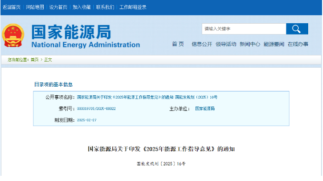Screen dimensions: 323x181
Task: Click document number 国能发规划〔2025〕16号 below headline
Action: tap(161, 164)
